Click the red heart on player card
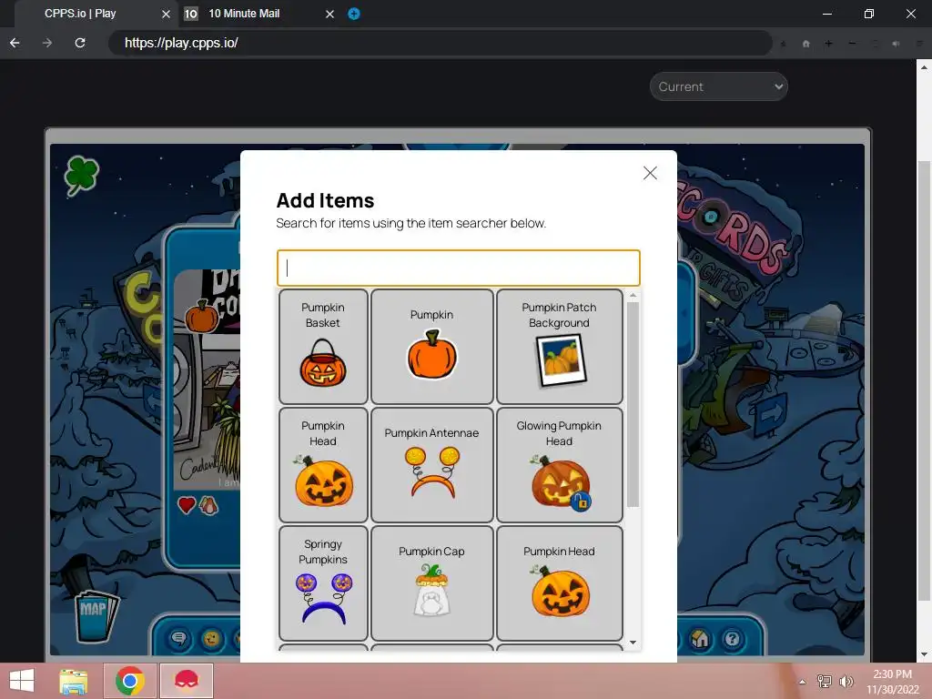932x699 pixels. 187,505
